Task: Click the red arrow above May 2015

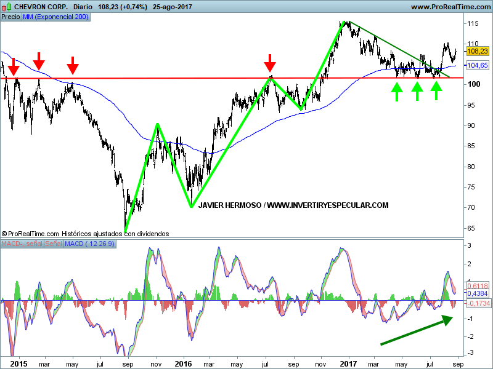Action: tap(73, 65)
